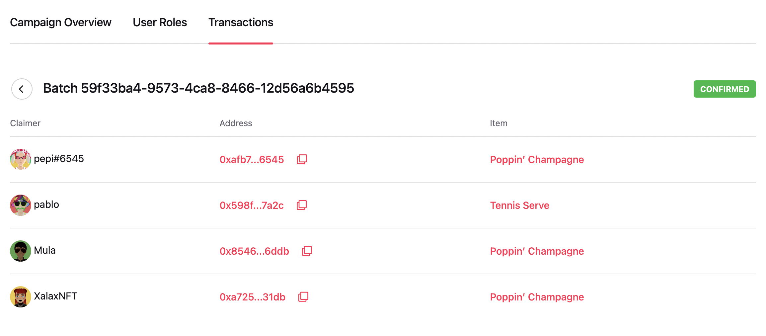The width and height of the screenshot is (766, 336).
Task: Open Poppin' Champagne for Mula
Action: coord(537,251)
